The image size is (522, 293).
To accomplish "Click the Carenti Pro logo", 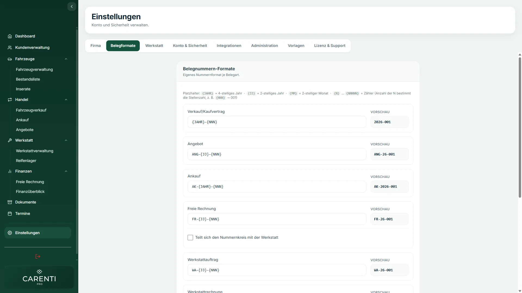I will tap(39, 277).
